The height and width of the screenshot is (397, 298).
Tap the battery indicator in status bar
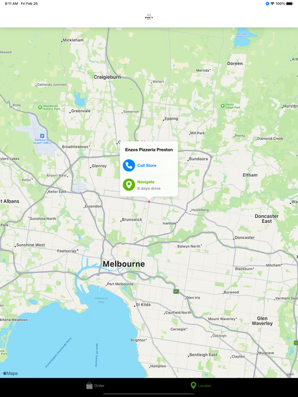289,3
